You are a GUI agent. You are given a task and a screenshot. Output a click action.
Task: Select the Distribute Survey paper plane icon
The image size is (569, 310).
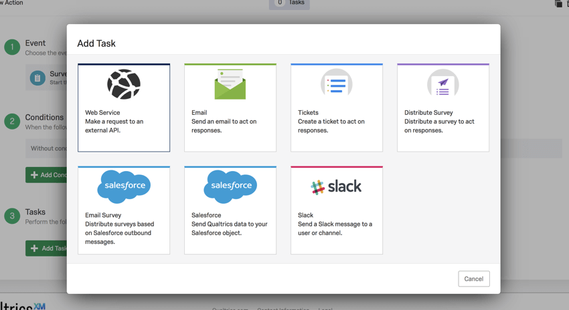tap(442, 83)
